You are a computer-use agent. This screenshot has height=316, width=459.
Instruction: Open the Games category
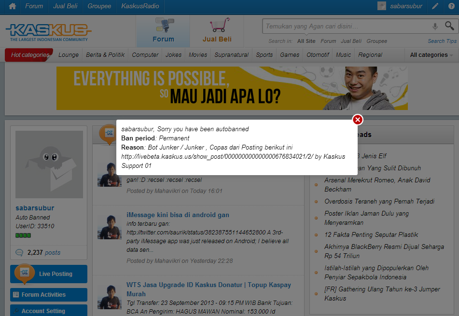pyautogui.click(x=290, y=55)
